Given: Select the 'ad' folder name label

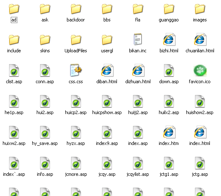Looking at the screenshot, I should (x=14, y=20).
